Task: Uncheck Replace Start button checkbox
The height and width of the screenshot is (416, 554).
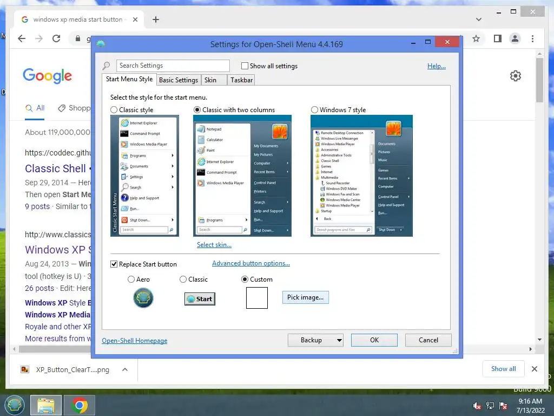Action: tap(114, 264)
